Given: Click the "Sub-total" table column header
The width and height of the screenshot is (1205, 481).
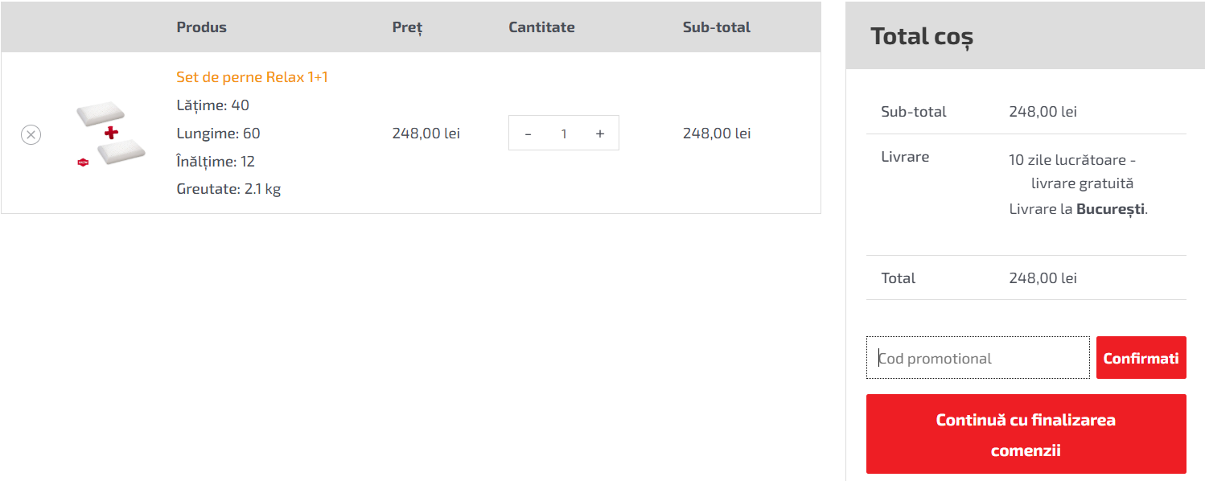Looking at the screenshot, I should [716, 27].
